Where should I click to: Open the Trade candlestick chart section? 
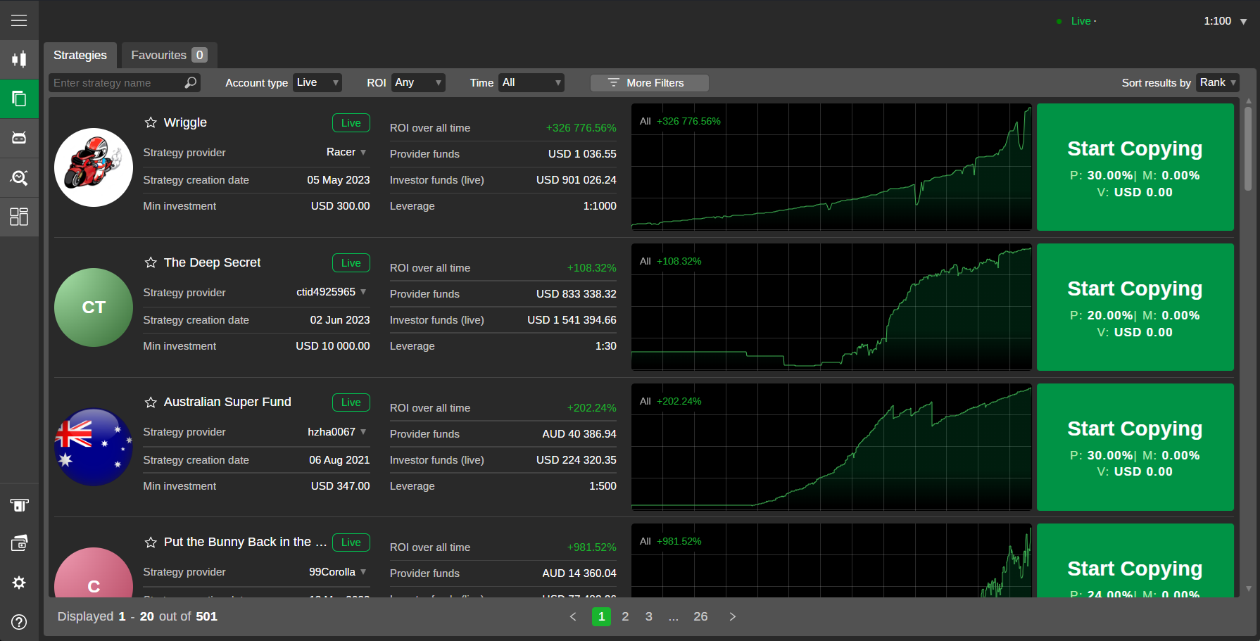click(19, 59)
